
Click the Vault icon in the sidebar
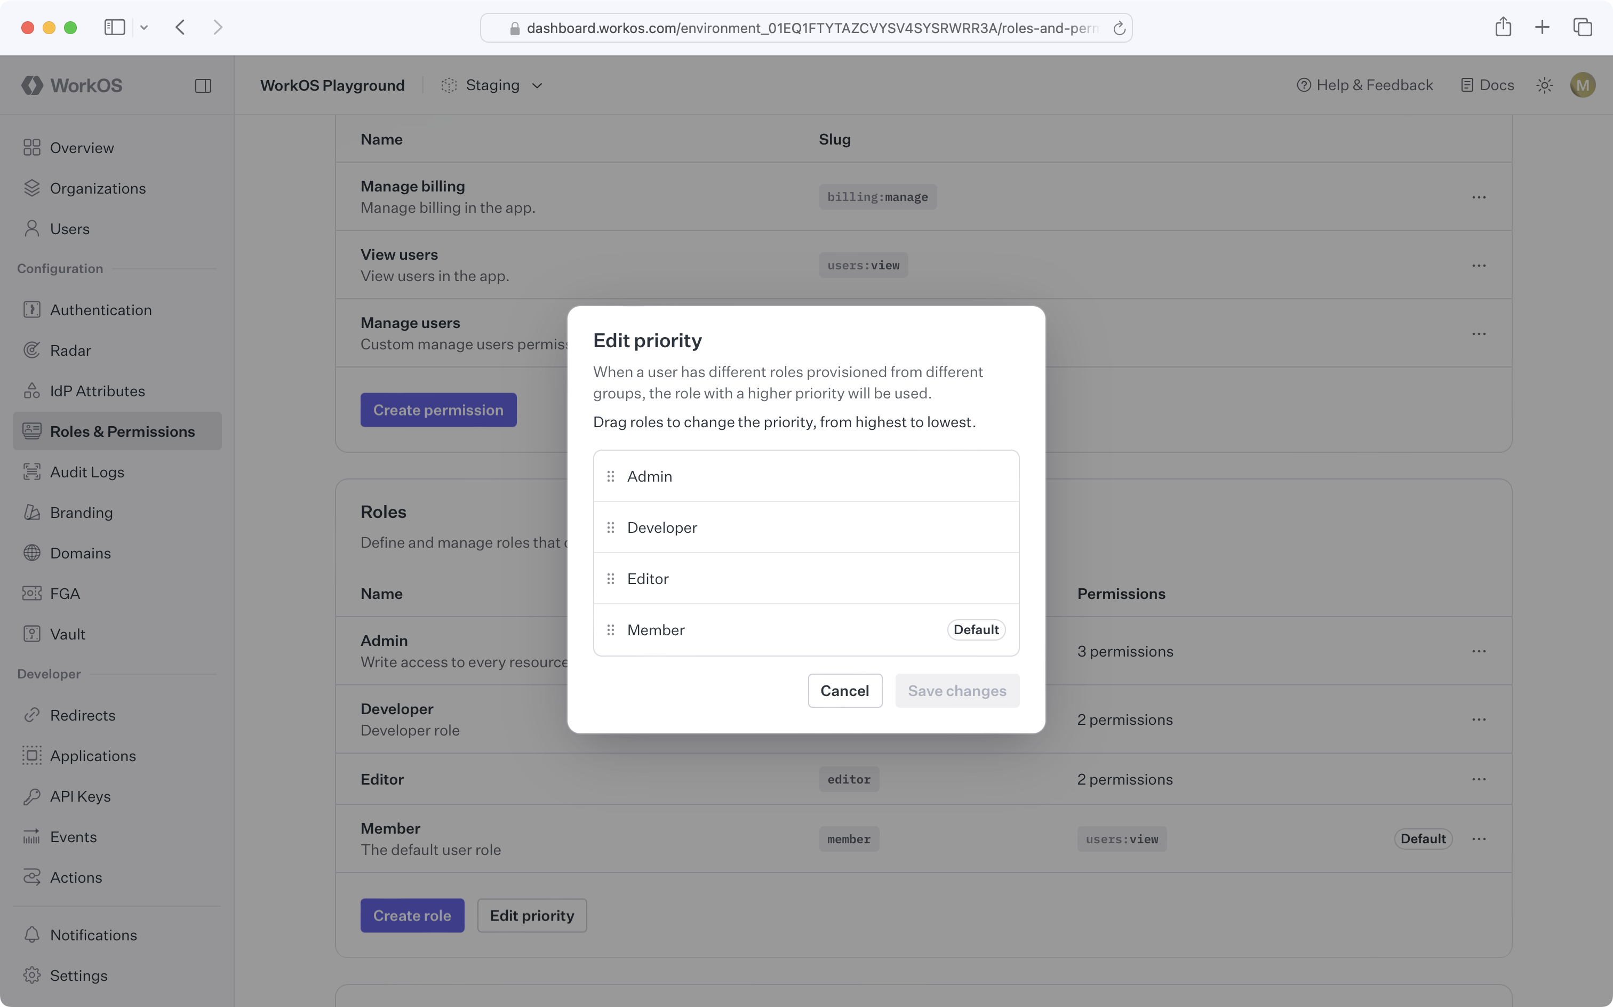32,633
